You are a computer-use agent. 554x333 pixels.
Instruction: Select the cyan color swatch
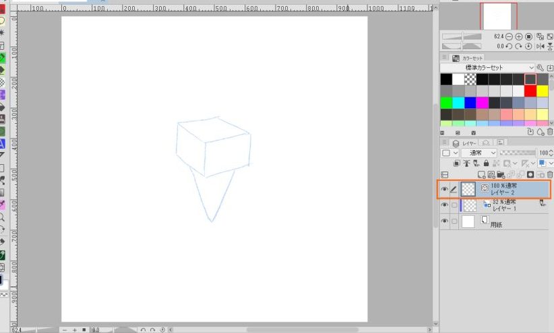pyautogui.click(x=458, y=103)
